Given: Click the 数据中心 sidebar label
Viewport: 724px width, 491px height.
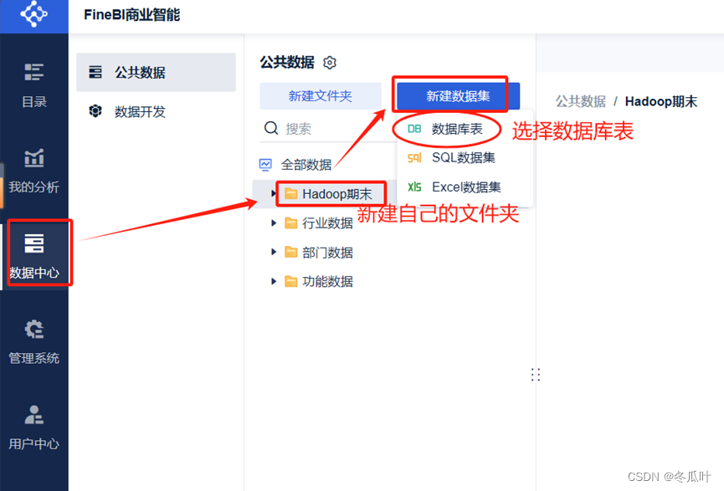Looking at the screenshot, I should 34,273.
